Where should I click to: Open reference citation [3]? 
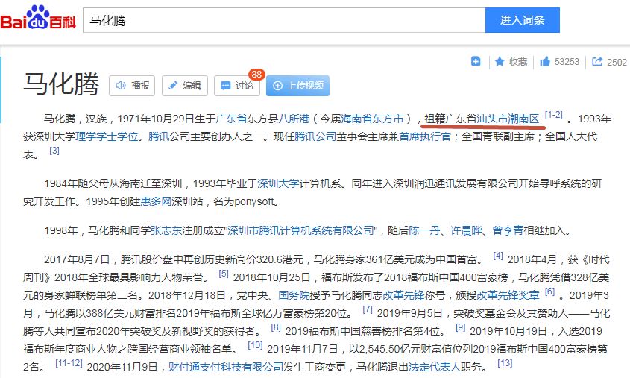click(54, 151)
